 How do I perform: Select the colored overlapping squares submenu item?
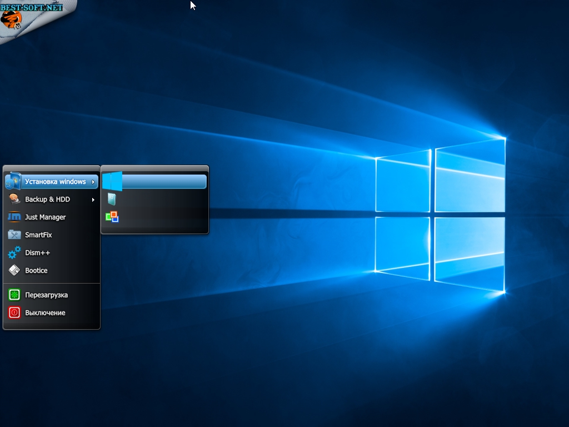(154, 217)
